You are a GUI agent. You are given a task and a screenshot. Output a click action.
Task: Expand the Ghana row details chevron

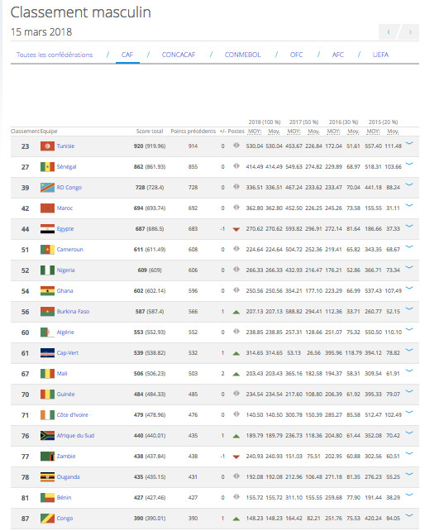coord(409,288)
